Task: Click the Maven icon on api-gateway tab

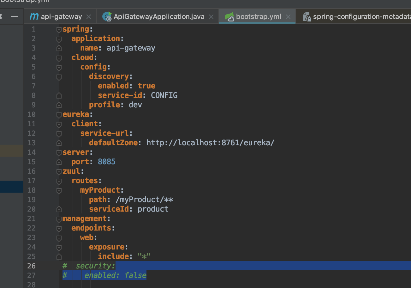Action: (x=34, y=17)
